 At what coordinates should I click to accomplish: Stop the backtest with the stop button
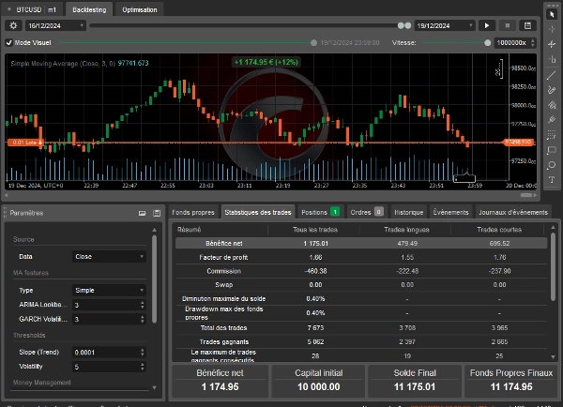click(508, 26)
